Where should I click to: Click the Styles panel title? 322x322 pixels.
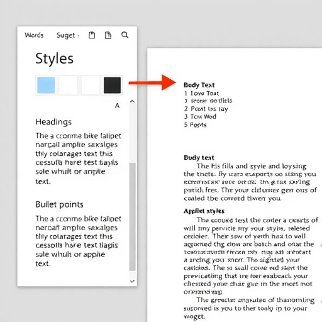[55, 58]
